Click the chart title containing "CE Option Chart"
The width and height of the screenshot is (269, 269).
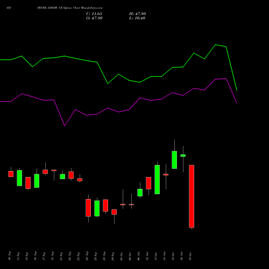pos(70,8)
